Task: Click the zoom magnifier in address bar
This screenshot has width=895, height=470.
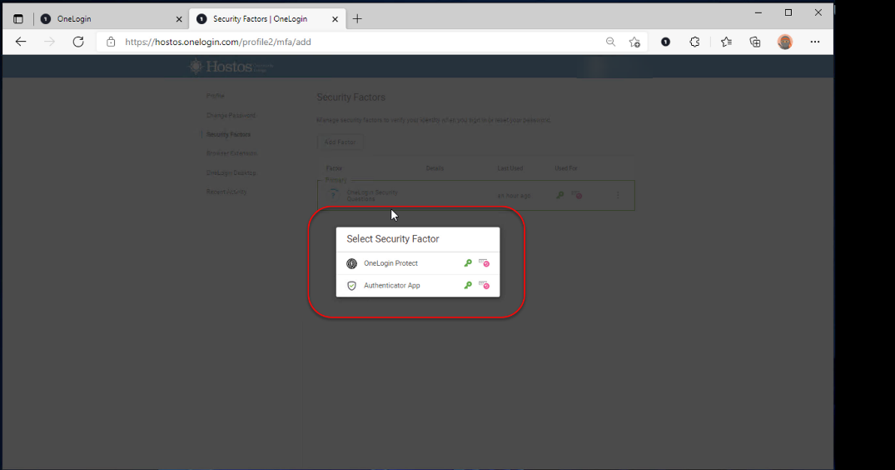Action: tap(610, 42)
